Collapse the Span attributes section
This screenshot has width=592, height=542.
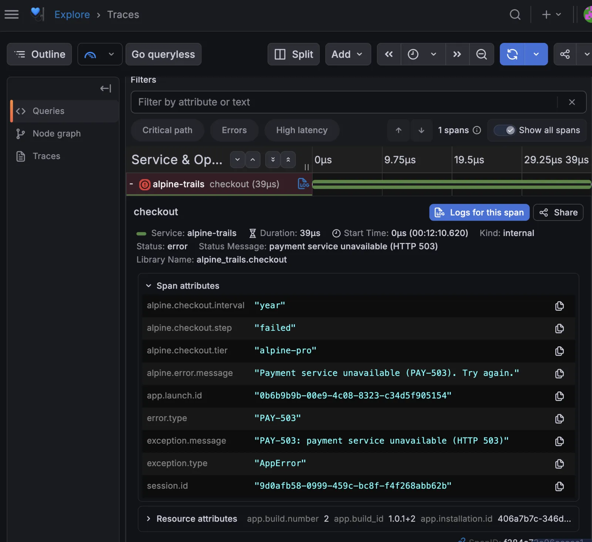point(183,286)
